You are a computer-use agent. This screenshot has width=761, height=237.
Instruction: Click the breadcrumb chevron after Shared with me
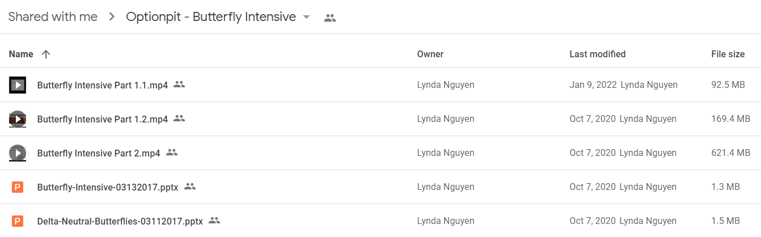[112, 17]
